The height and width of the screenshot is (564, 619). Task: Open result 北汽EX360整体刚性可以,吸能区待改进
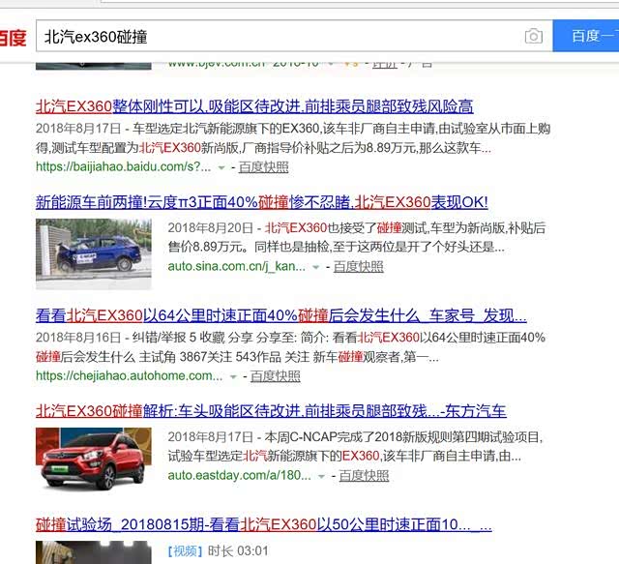coord(254,106)
